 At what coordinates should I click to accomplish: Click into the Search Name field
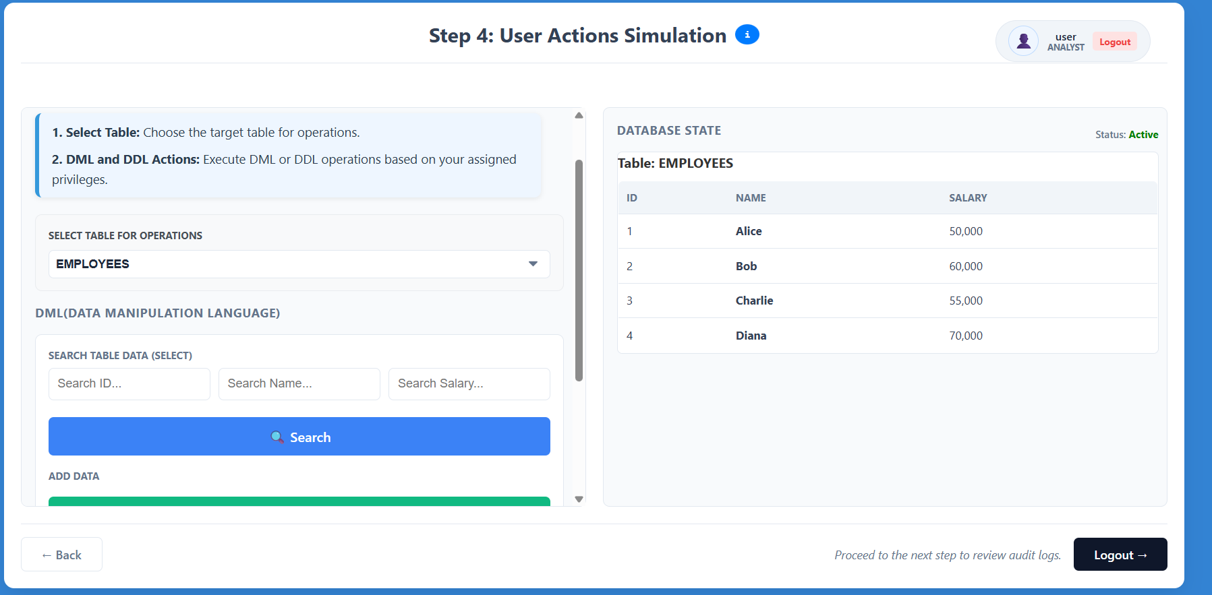[299, 383]
